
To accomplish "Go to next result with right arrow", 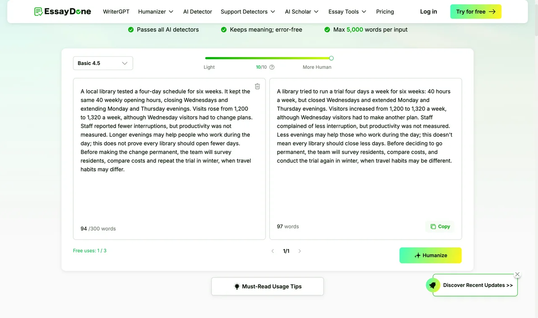I will click(300, 251).
